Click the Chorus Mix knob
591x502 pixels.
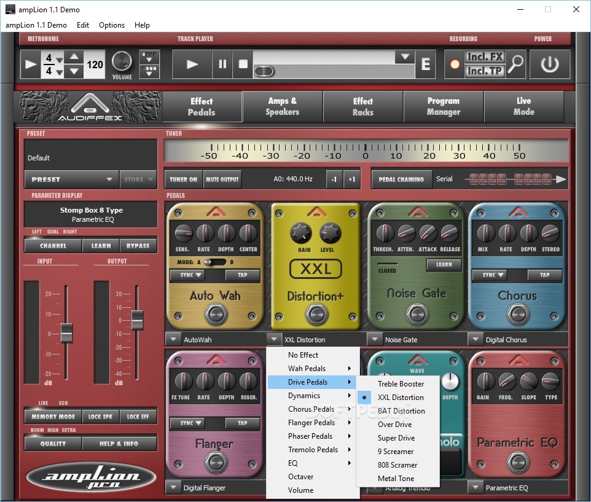[x=485, y=233]
